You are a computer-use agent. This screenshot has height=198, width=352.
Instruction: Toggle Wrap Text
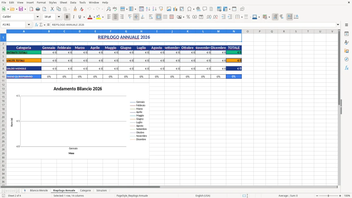click(151, 17)
